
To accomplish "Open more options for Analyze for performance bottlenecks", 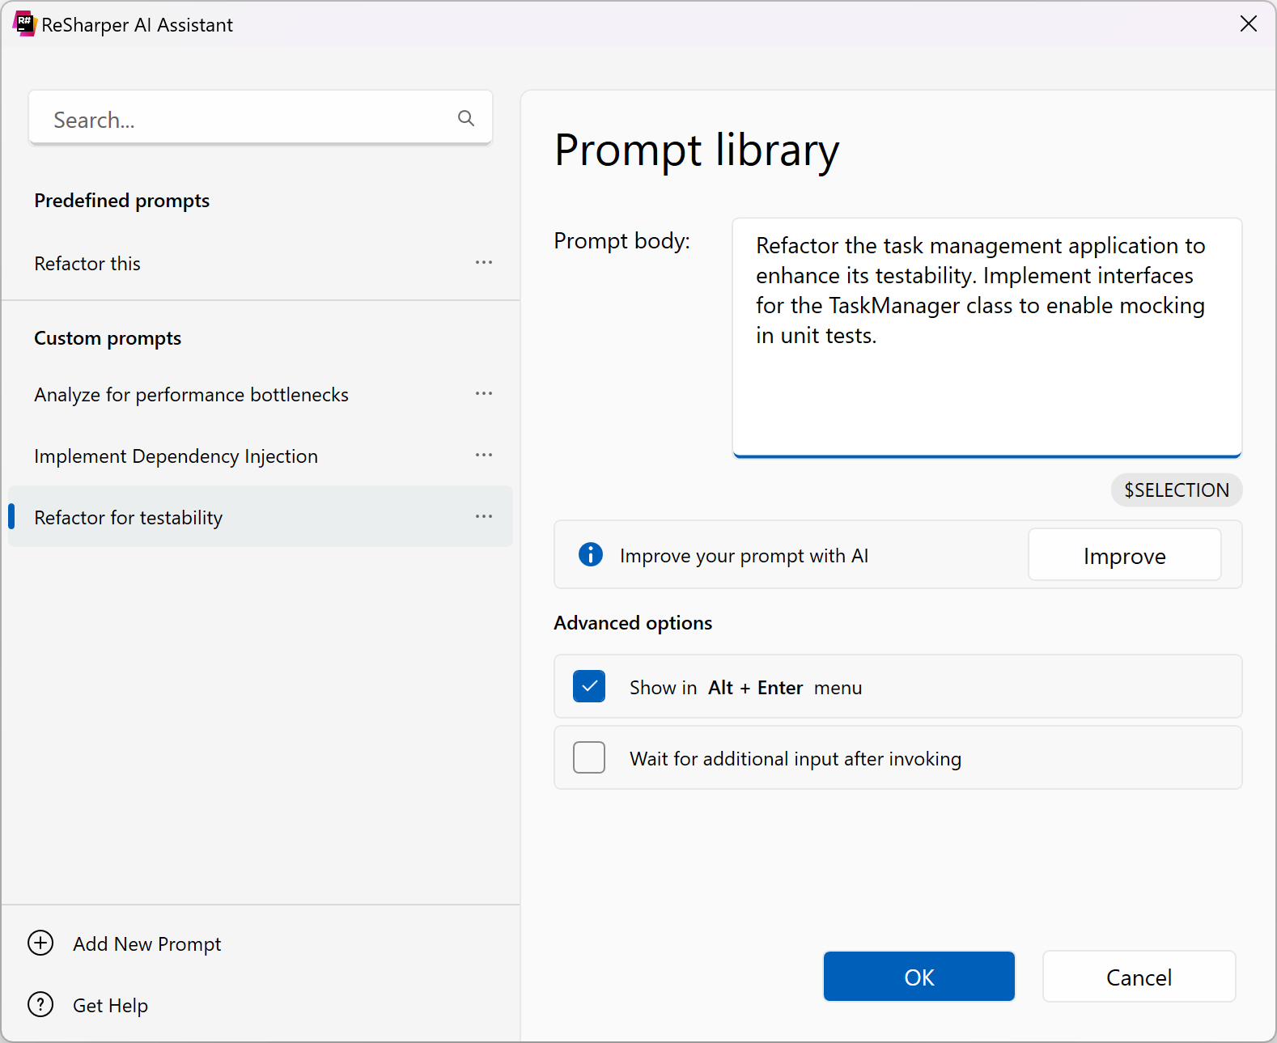I will 484,393.
